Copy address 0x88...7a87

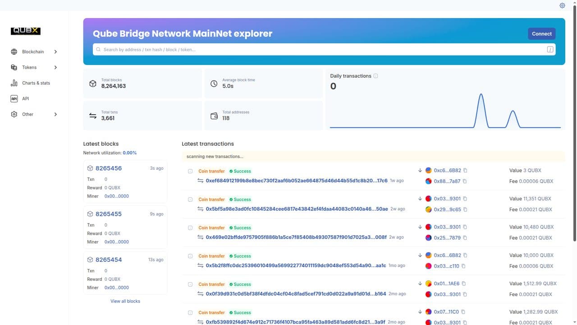(465, 181)
